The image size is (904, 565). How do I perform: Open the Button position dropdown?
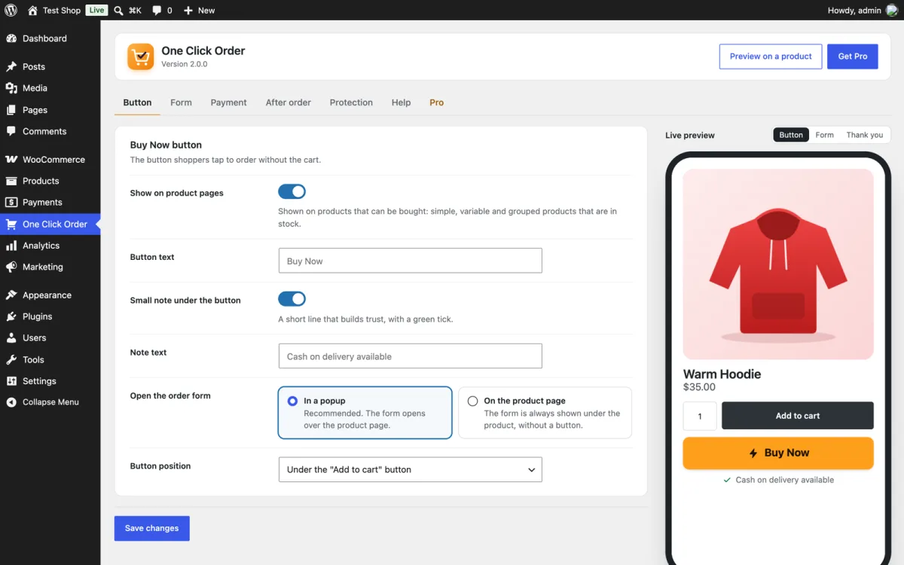(x=410, y=469)
